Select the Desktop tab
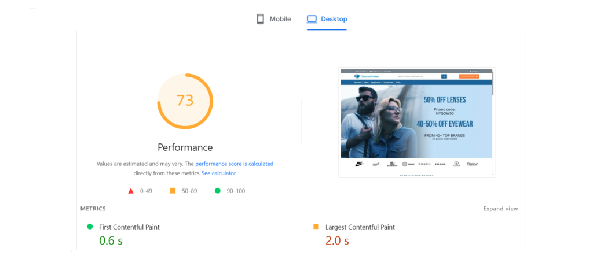The image size is (593, 259). point(327,19)
